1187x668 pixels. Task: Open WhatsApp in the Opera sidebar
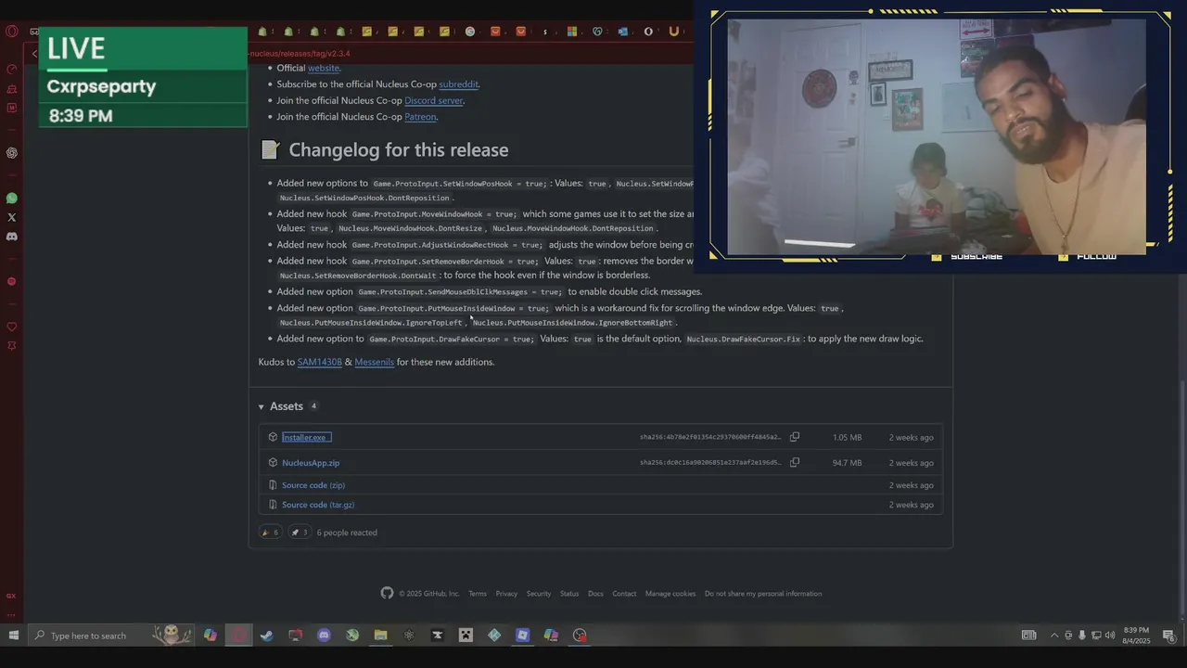12,198
